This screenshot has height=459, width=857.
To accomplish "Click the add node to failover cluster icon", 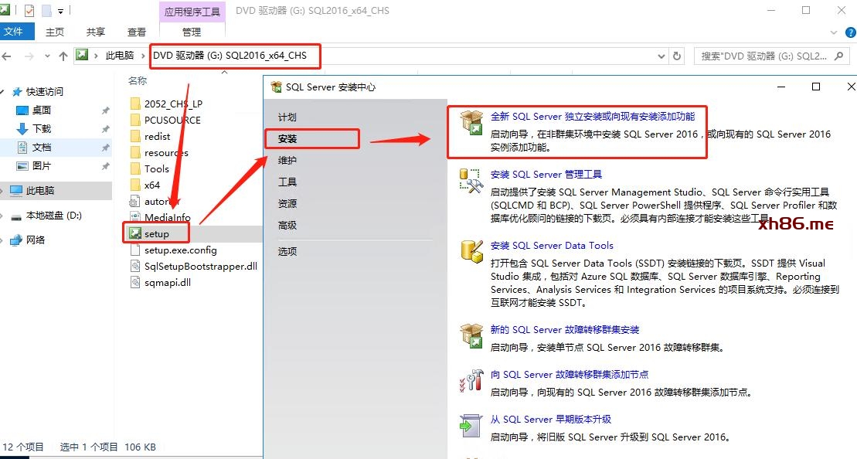I will tap(471, 380).
